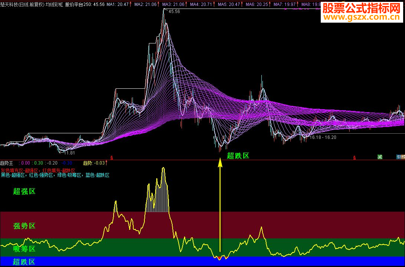Click the 45.56 peak price label

pyautogui.click(x=174, y=12)
